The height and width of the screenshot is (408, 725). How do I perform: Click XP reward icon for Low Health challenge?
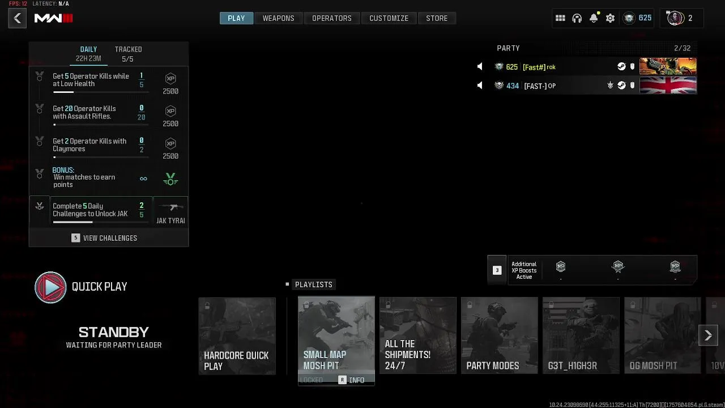tap(170, 79)
